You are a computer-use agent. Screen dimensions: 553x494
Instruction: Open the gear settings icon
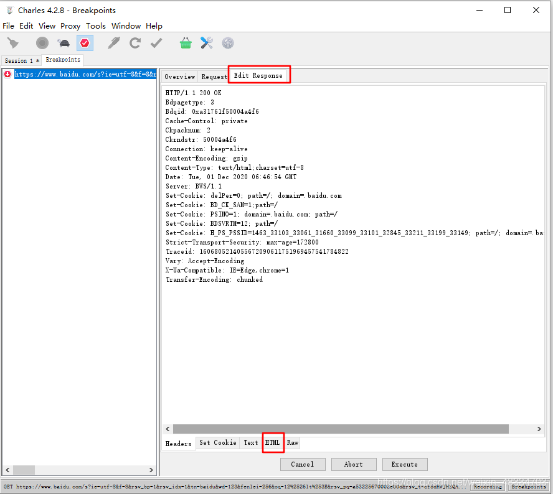(x=228, y=43)
